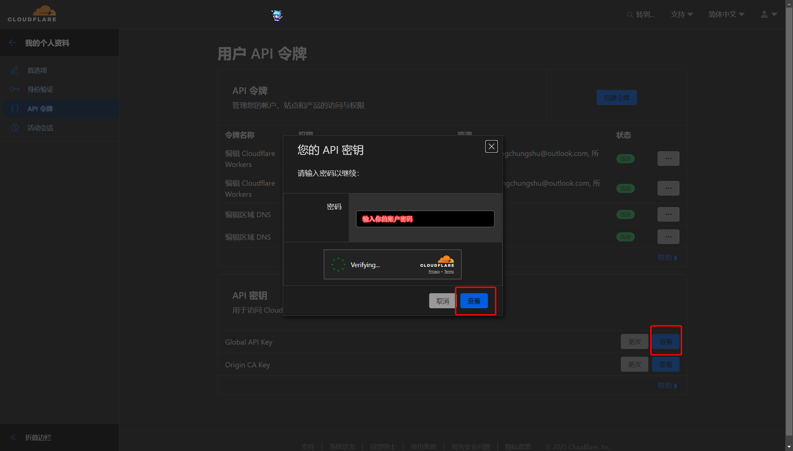Viewport: 793px width, 451px height.
Task: Click the Cloudflare logo in header
Action: (x=32, y=14)
